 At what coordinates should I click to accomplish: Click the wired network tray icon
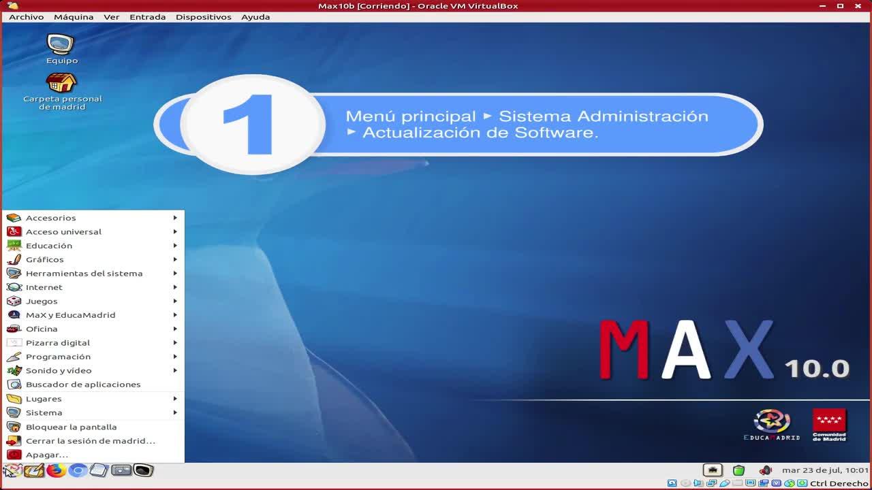click(713, 470)
